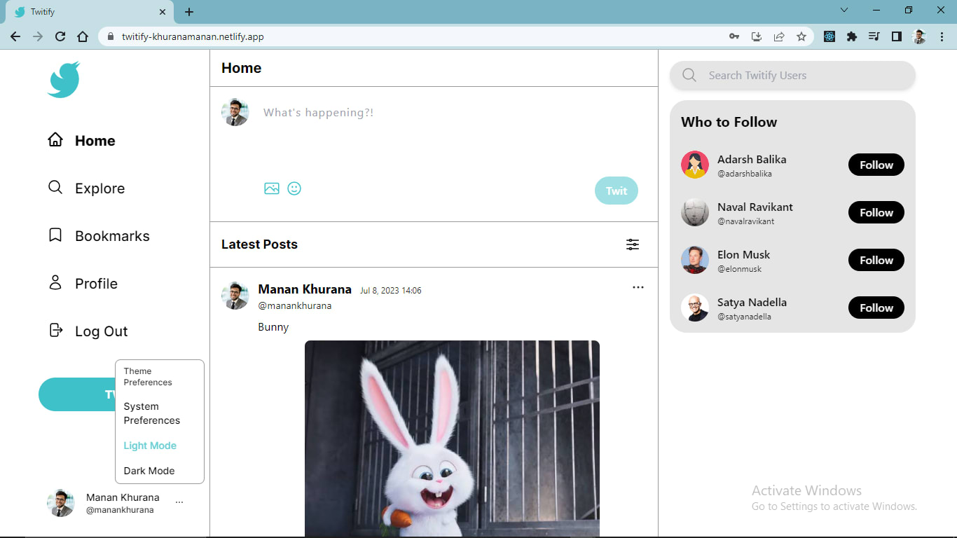Go to the Explore page

(86, 188)
